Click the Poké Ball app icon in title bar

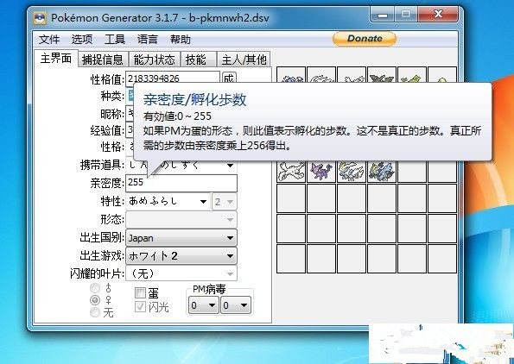click(40, 17)
